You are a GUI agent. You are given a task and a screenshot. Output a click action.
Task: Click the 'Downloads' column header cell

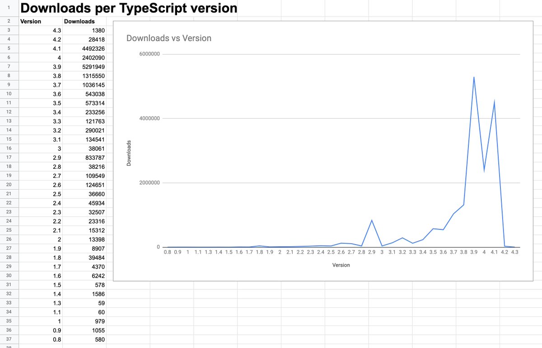[84, 21]
